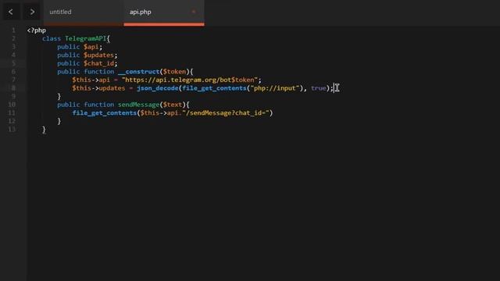Switch to the untitled tab

pos(61,12)
